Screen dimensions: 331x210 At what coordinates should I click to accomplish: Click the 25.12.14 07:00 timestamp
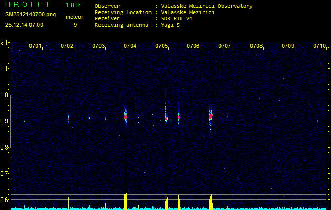24,25
